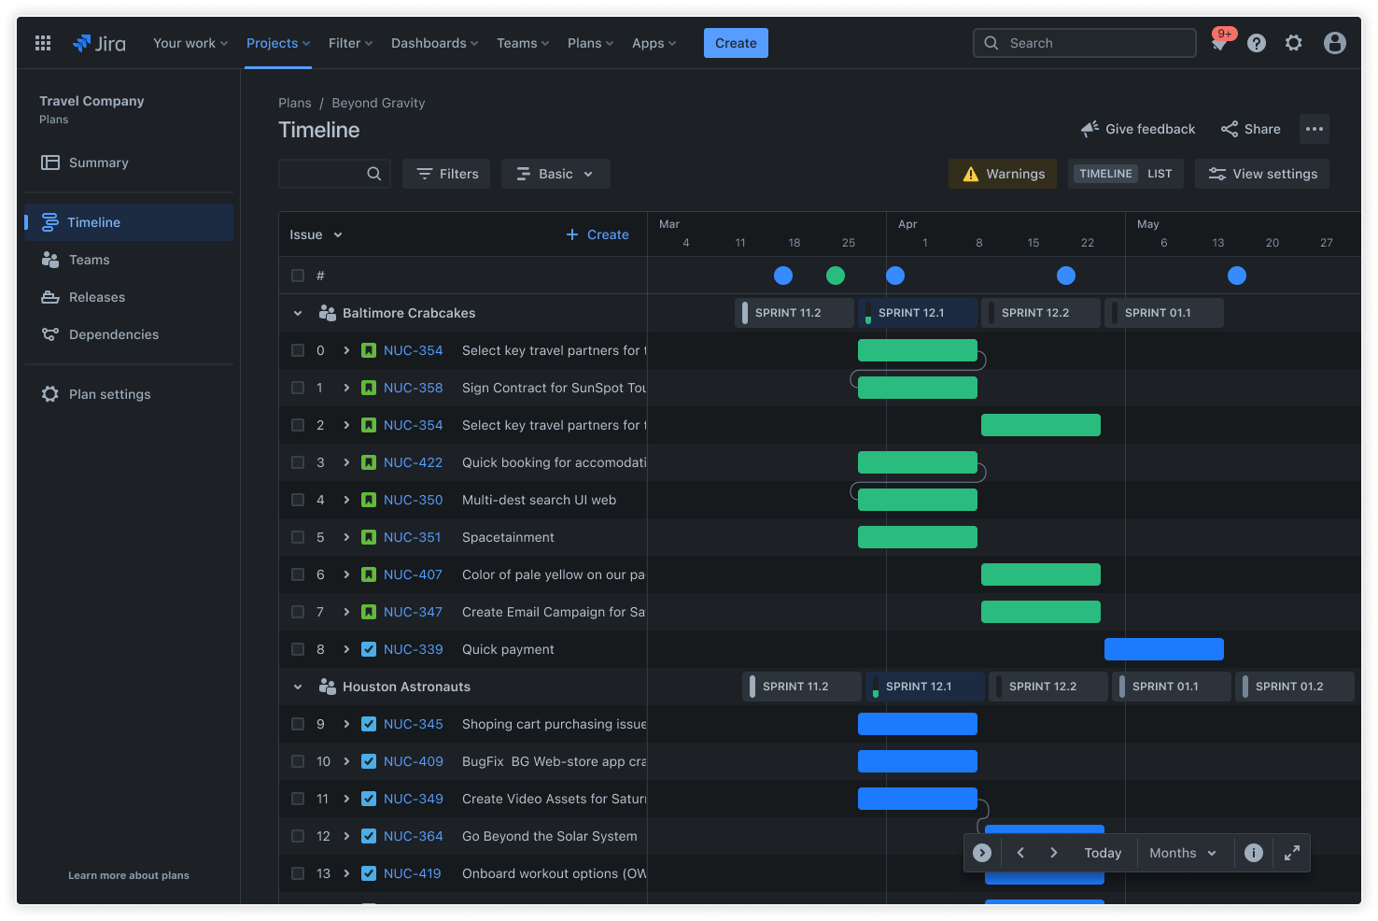Select the header checkbox next to #
This screenshot has width=1378, height=921.
point(297,275)
